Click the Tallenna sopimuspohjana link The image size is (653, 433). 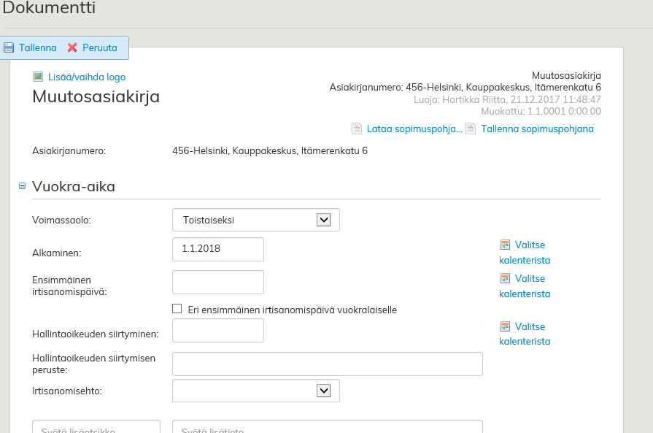[x=537, y=129]
